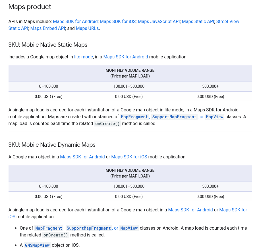
Task: Open Maps SDK for iOS link under Dynamic Maps heading
Action: click(x=129, y=157)
